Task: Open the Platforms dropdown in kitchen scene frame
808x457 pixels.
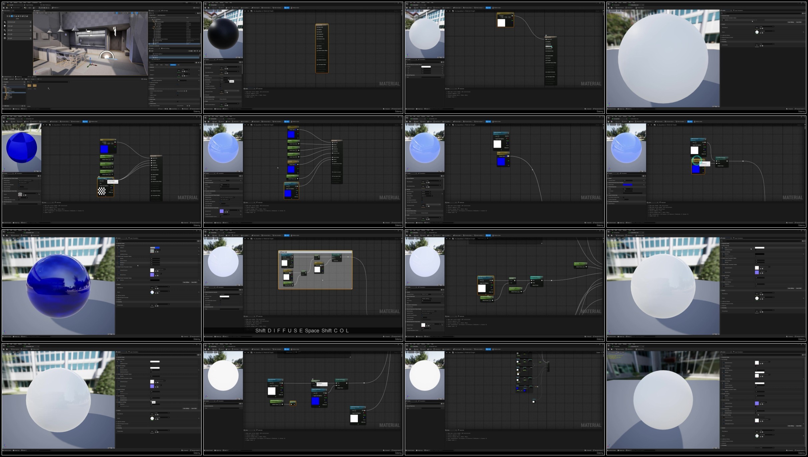Action: coord(55,8)
